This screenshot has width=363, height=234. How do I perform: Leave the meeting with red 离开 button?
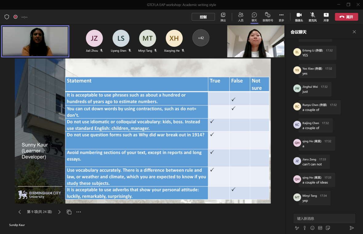[346, 17]
